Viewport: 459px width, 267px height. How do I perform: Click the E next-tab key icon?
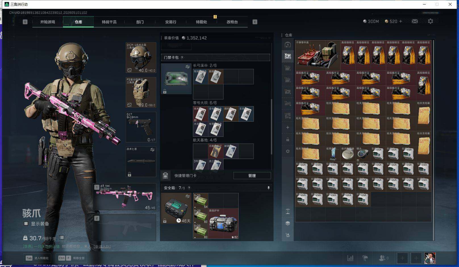[255, 22]
